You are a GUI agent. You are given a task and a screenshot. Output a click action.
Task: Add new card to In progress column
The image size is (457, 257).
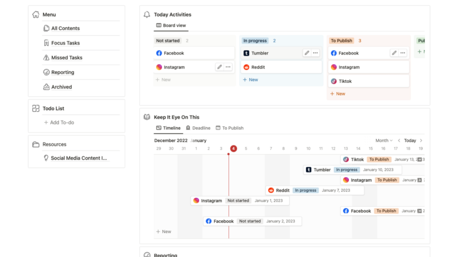click(x=251, y=80)
